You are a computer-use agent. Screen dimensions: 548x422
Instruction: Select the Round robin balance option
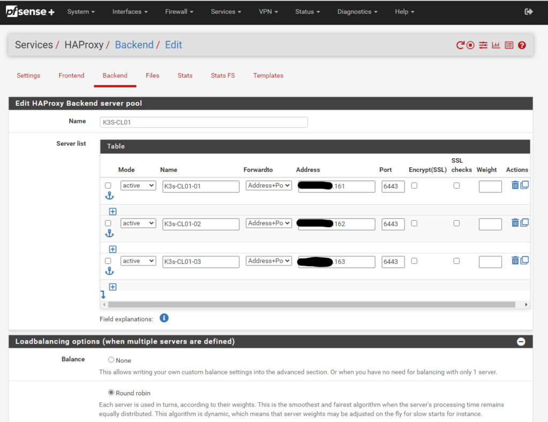pos(111,393)
